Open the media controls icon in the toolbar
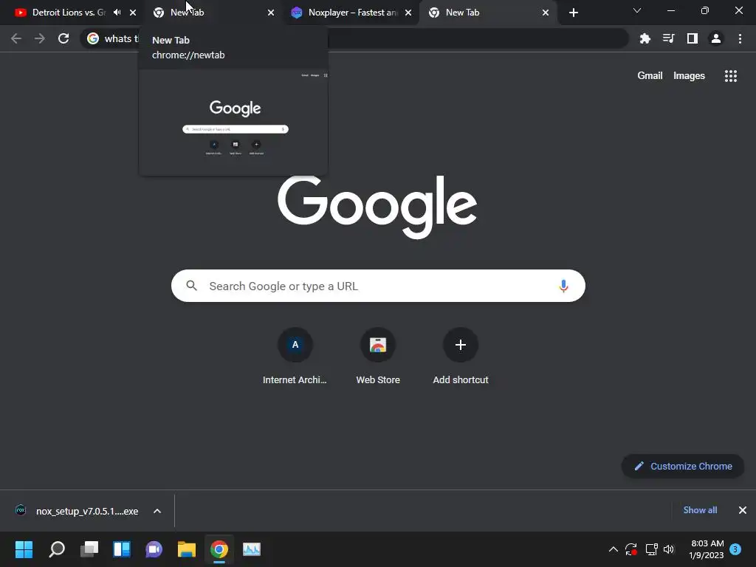 tap(668, 38)
